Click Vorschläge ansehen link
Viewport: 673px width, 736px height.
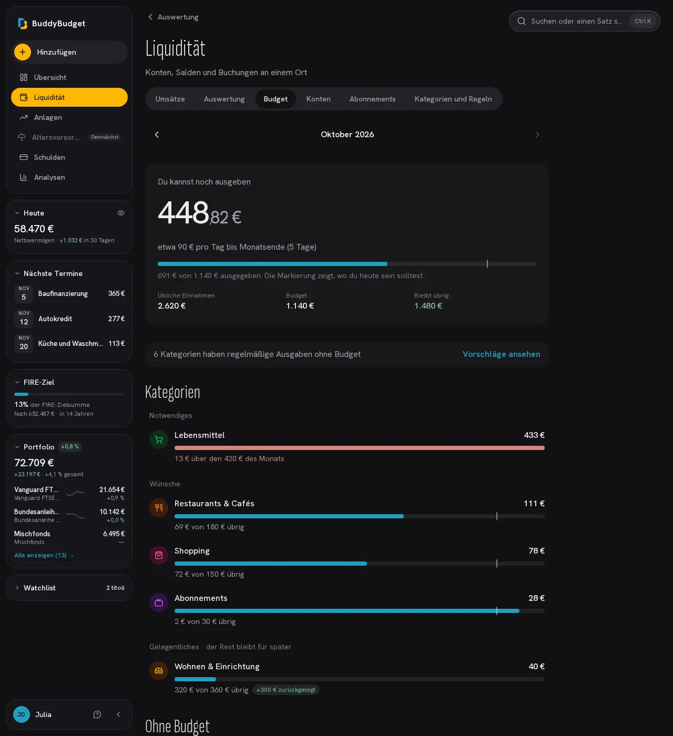pyautogui.click(x=502, y=354)
